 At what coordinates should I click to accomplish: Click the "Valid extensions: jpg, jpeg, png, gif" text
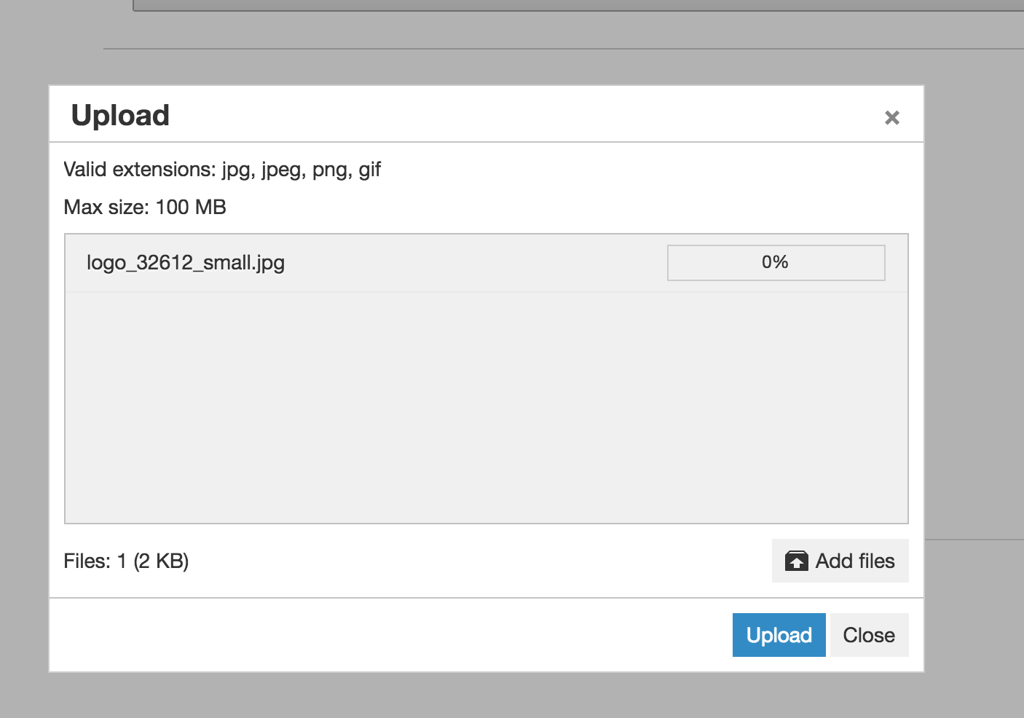click(x=222, y=170)
